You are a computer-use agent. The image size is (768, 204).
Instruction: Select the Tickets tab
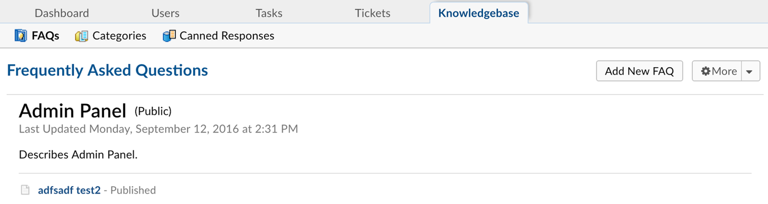[373, 13]
